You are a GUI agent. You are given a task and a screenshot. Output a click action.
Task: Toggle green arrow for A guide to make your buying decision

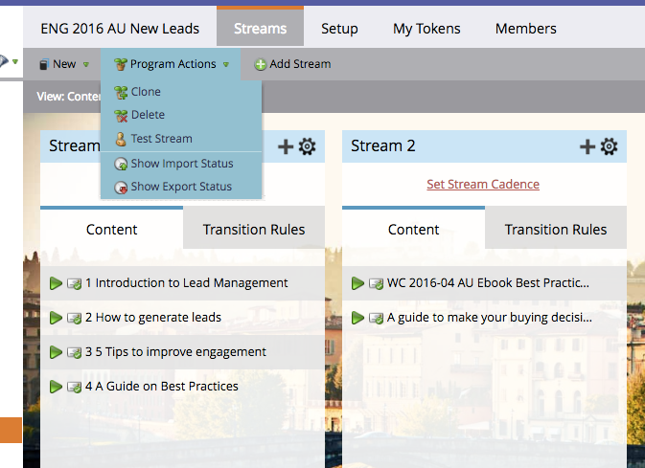[357, 318]
